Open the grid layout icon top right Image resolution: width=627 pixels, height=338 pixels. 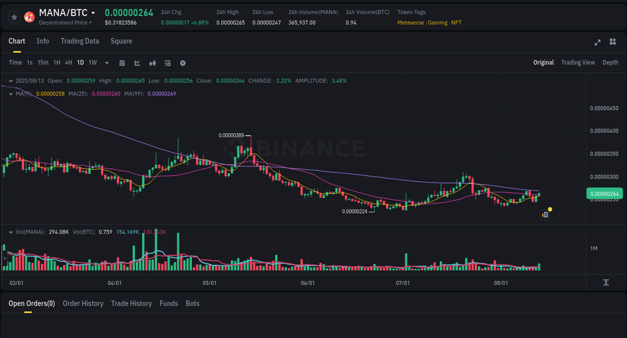[x=612, y=43]
